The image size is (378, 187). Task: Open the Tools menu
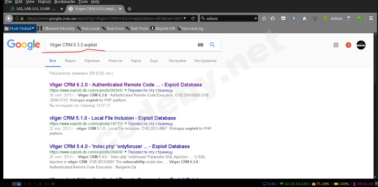point(83,2)
